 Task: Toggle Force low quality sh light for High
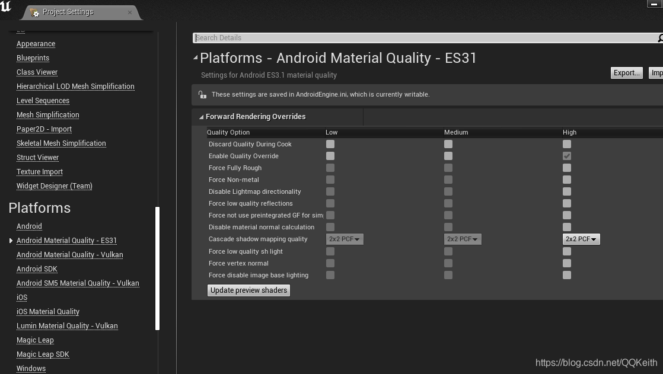566,251
